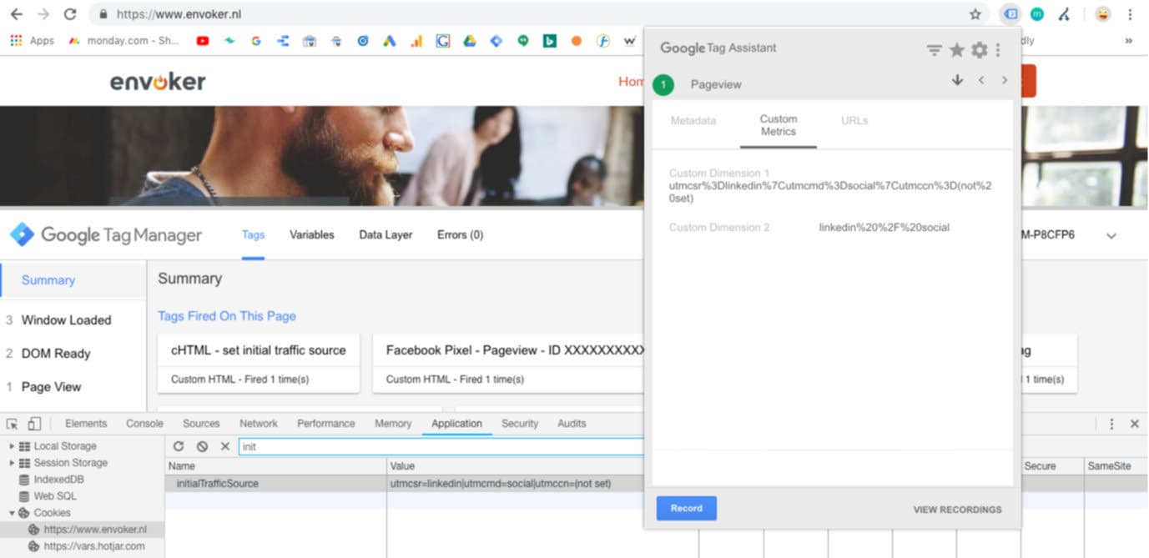Image resolution: width=1149 pixels, height=558 pixels.
Task: Click the browser forward arrow
Action: pos(43,14)
